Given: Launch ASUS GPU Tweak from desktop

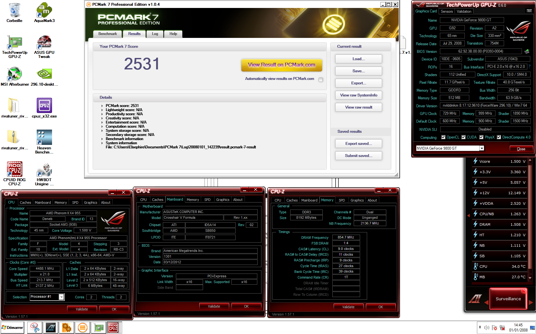Looking at the screenshot, I should [x=44, y=46].
